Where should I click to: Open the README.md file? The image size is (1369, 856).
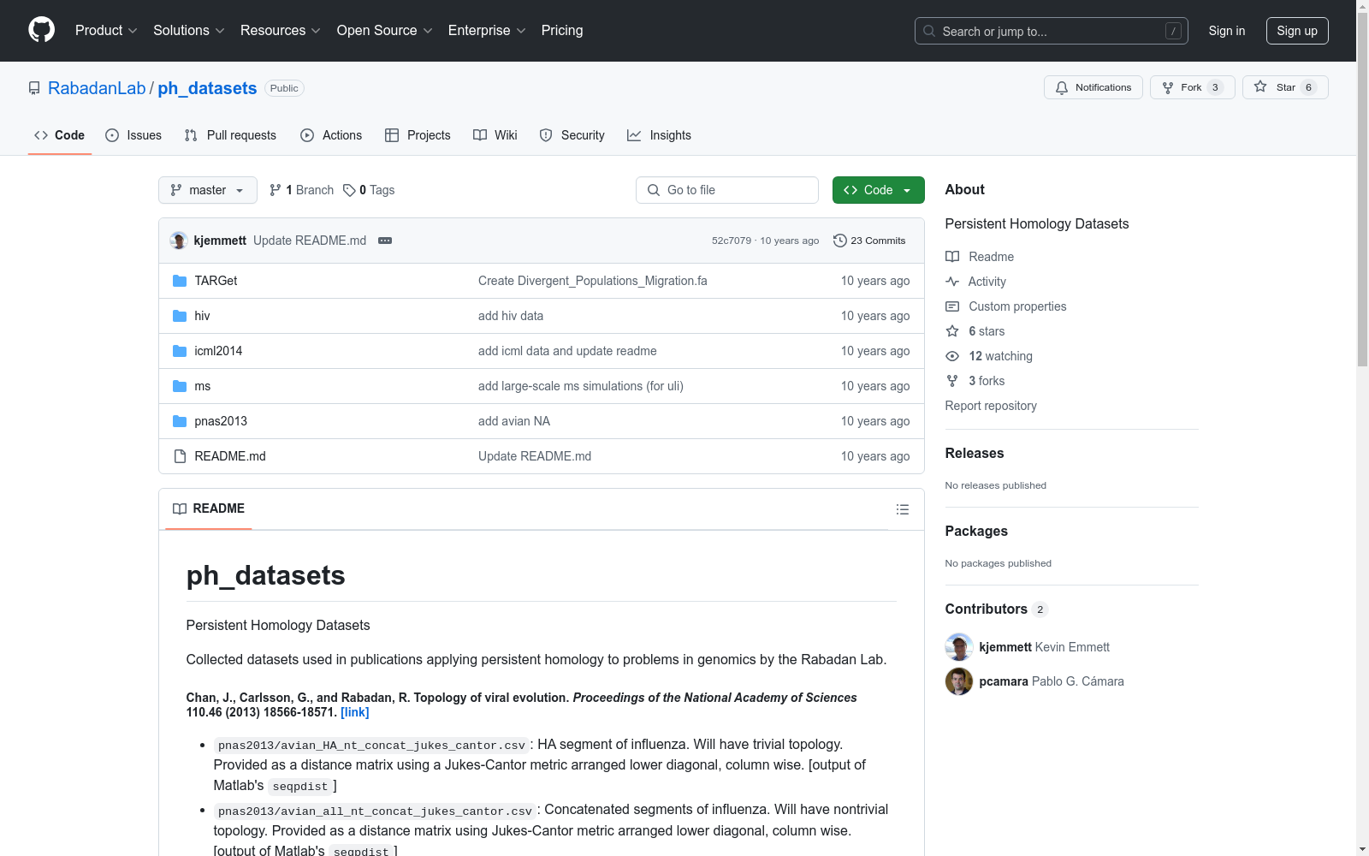[x=230, y=456]
